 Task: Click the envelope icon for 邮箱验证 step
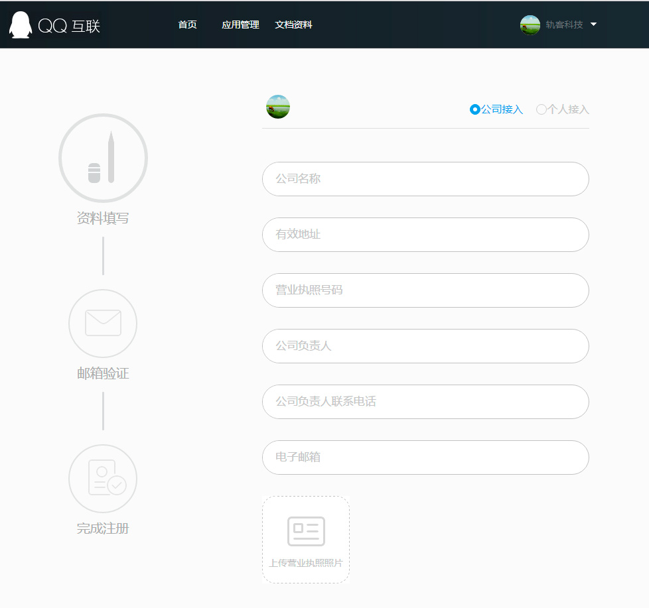(x=103, y=324)
